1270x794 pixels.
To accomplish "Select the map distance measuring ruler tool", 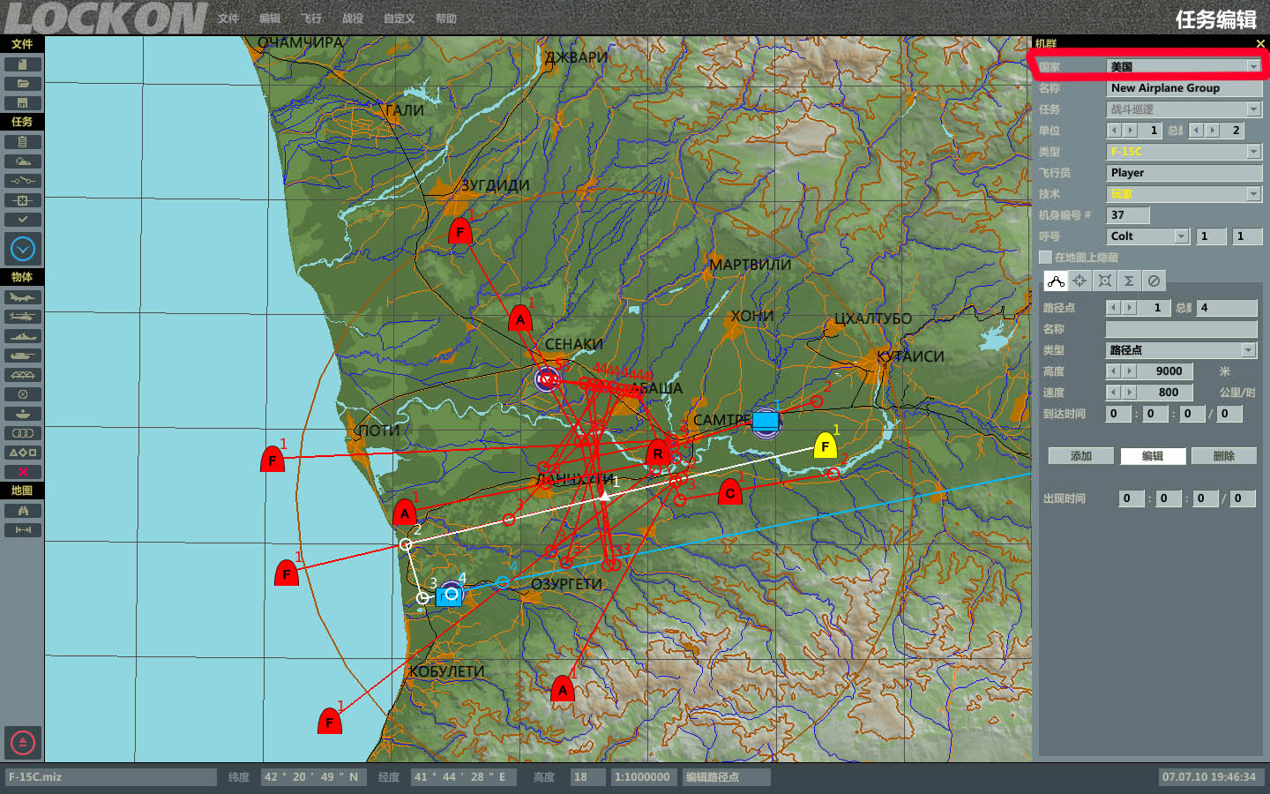I will [x=23, y=530].
